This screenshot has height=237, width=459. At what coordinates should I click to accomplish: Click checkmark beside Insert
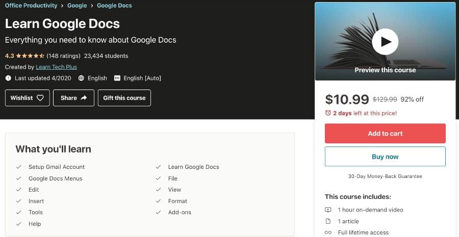[x=19, y=201]
